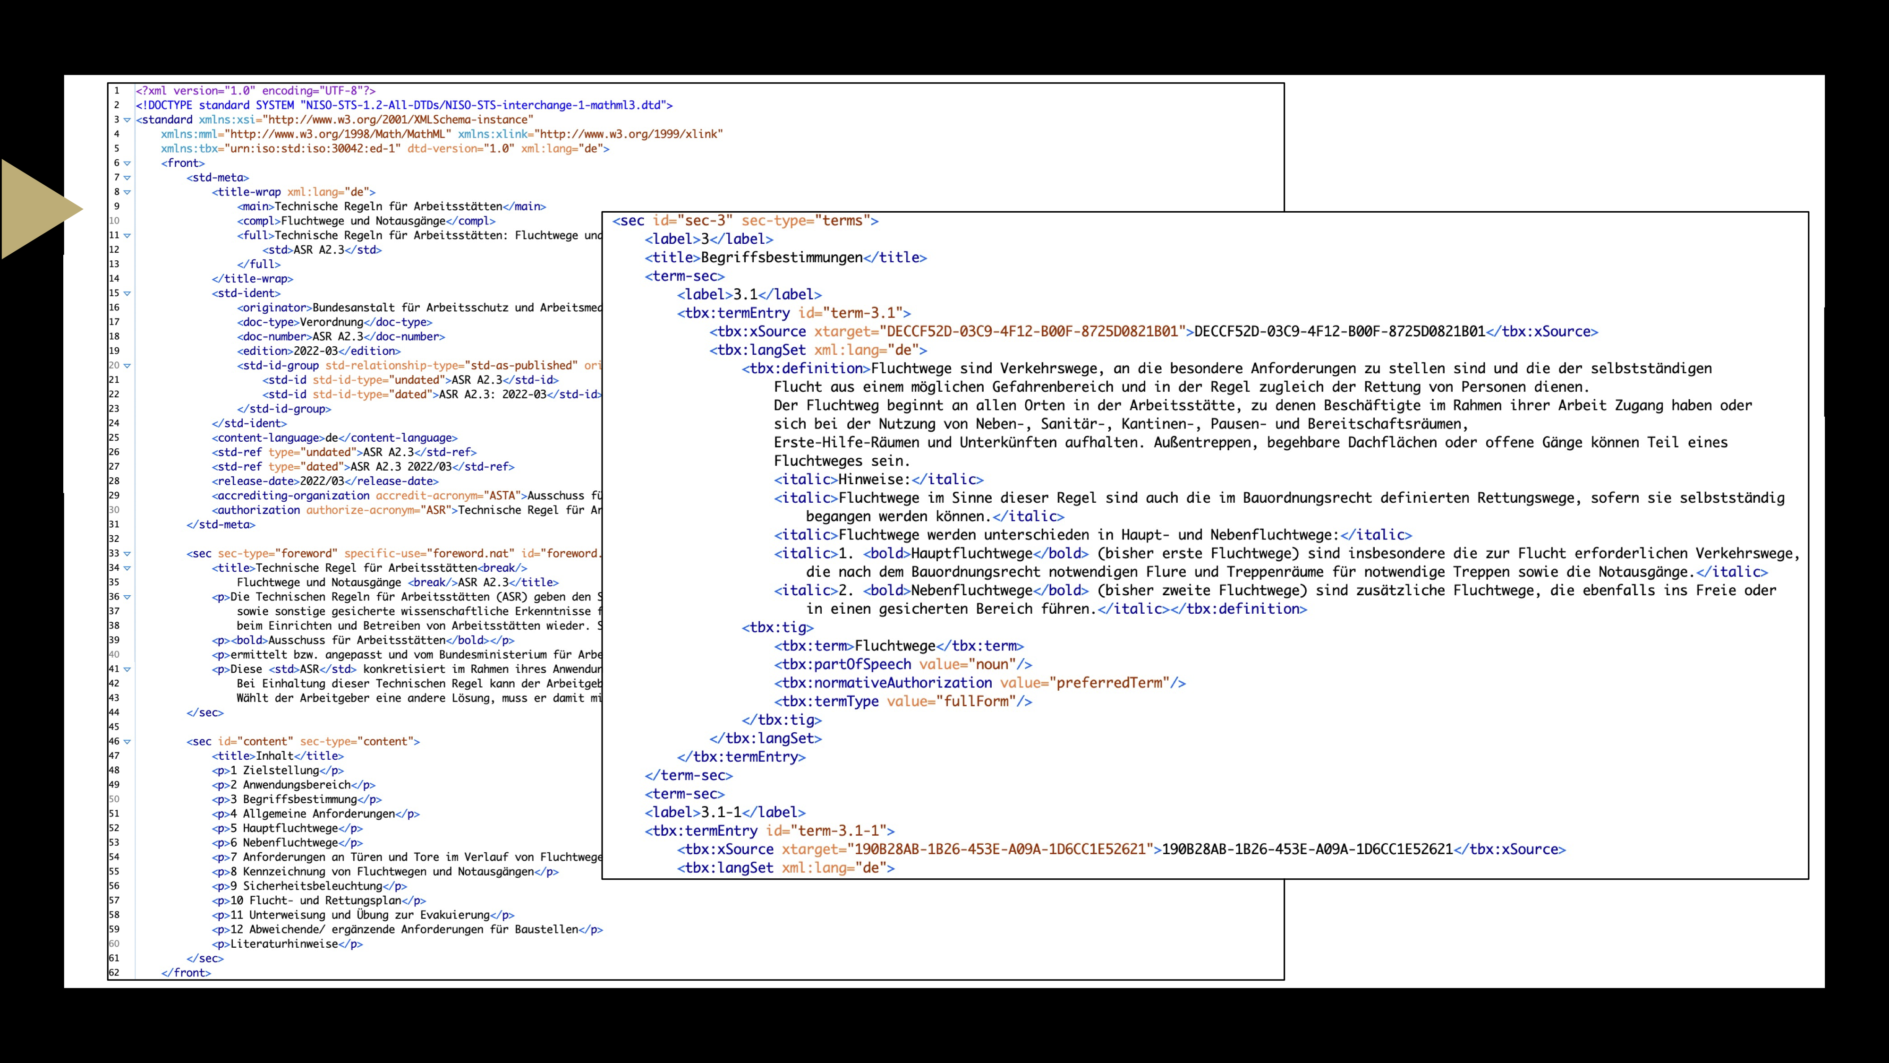Click the paragraph '2 Anwendungsbereich'
This screenshot has height=1063, width=1889.
[x=293, y=785]
